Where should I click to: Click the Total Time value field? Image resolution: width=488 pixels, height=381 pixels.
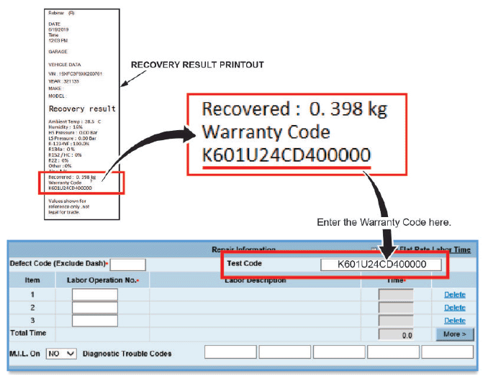tap(396, 335)
